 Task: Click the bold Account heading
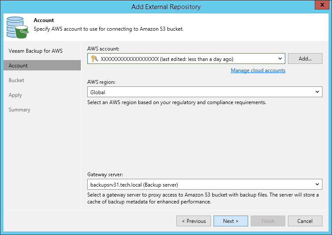[44, 20]
